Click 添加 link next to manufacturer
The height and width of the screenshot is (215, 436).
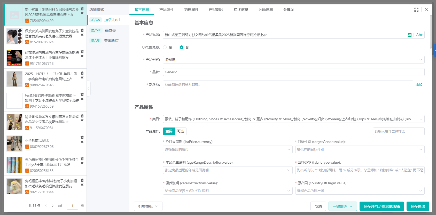click(x=419, y=84)
